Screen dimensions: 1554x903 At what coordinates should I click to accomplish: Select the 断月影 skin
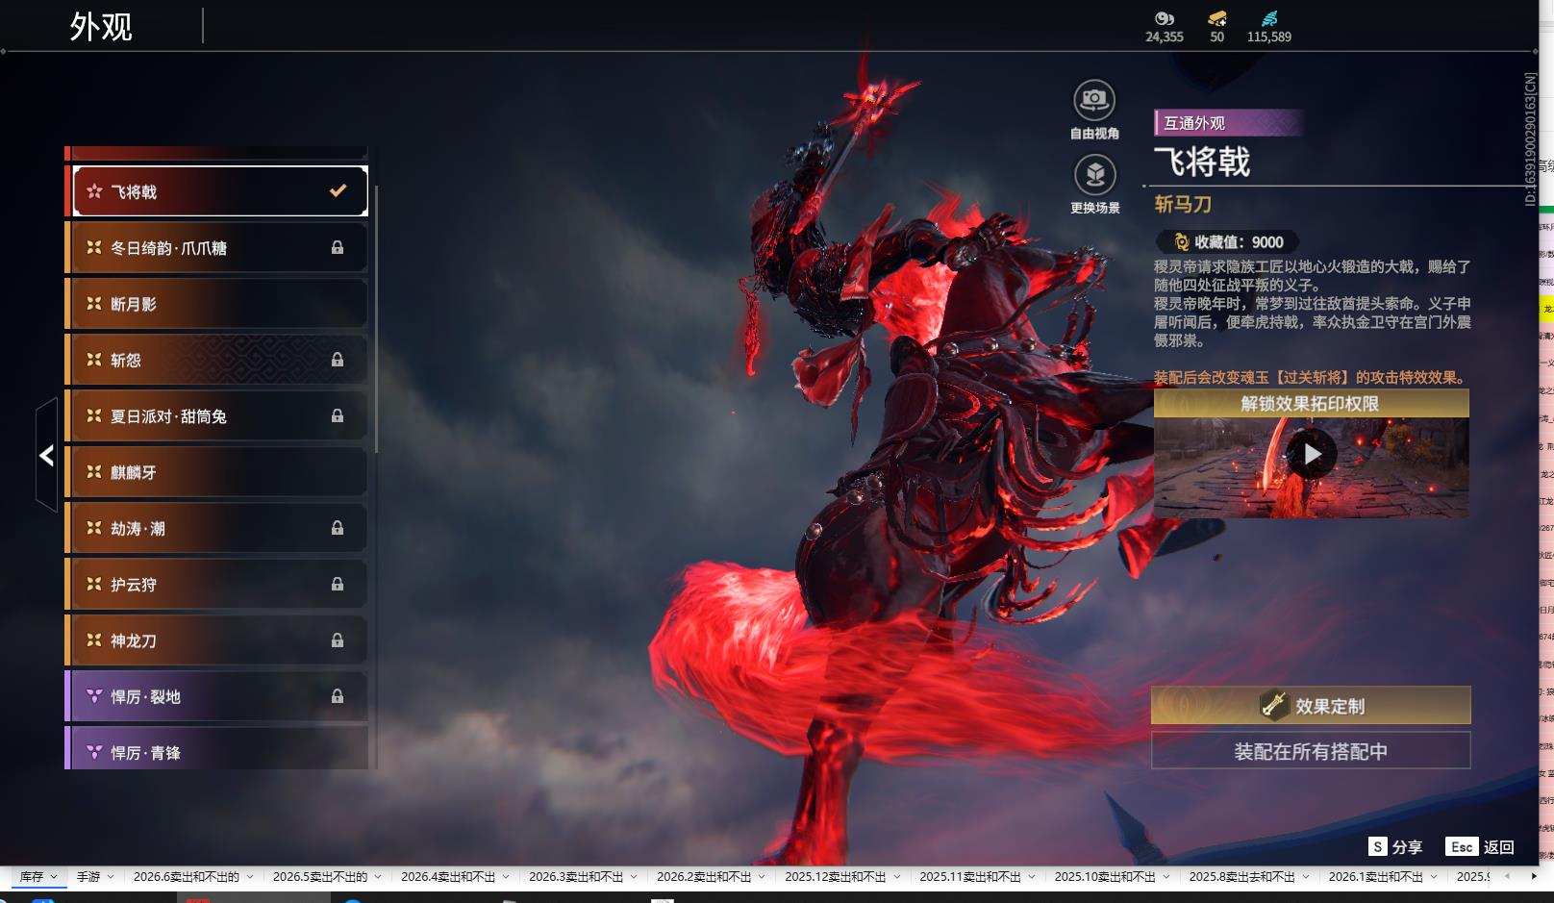pos(216,304)
